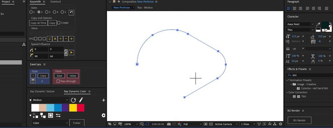Open the 1 View layout dropdown

click(x=248, y=124)
